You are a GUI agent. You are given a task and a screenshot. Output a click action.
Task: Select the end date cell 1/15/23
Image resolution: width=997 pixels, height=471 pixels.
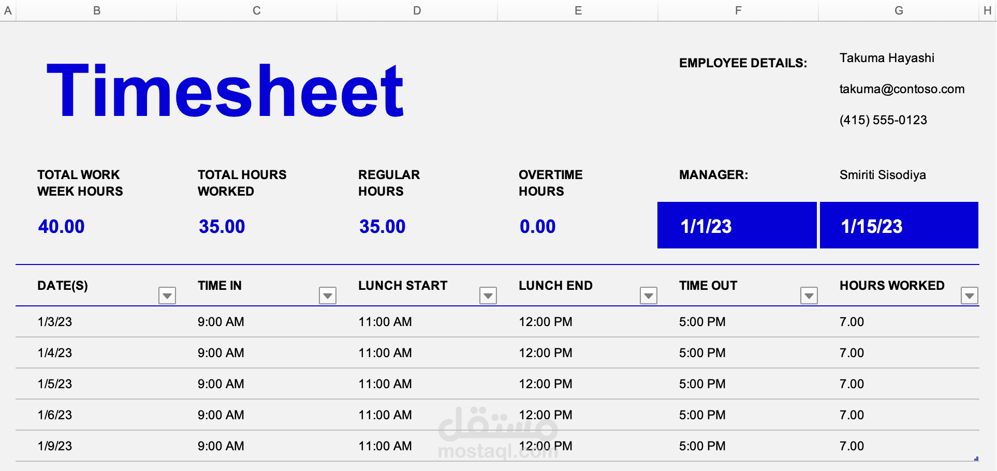(899, 225)
